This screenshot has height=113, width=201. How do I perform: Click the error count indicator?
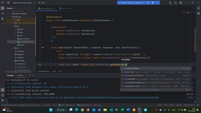[x=184, y=13]
